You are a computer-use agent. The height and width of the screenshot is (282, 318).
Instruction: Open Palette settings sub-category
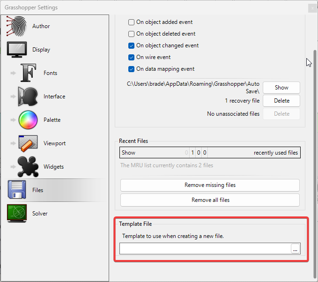(x=52, y=120)
